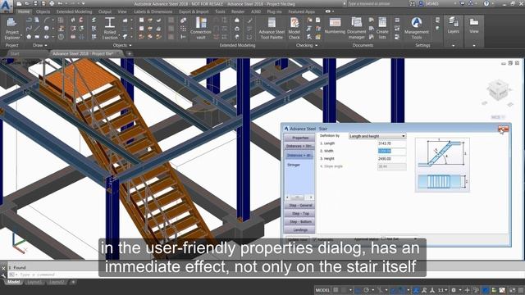
Task: Open the Document manager
Action: 357,29
